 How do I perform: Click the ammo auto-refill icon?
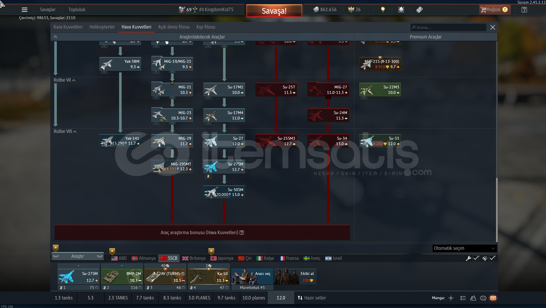point(485,258)
